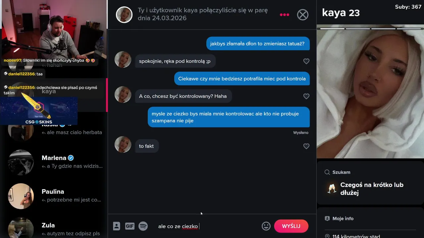The image size is (424, 238).
Task: Jump to second photo via progress bar segment
Action: (358, 29)
